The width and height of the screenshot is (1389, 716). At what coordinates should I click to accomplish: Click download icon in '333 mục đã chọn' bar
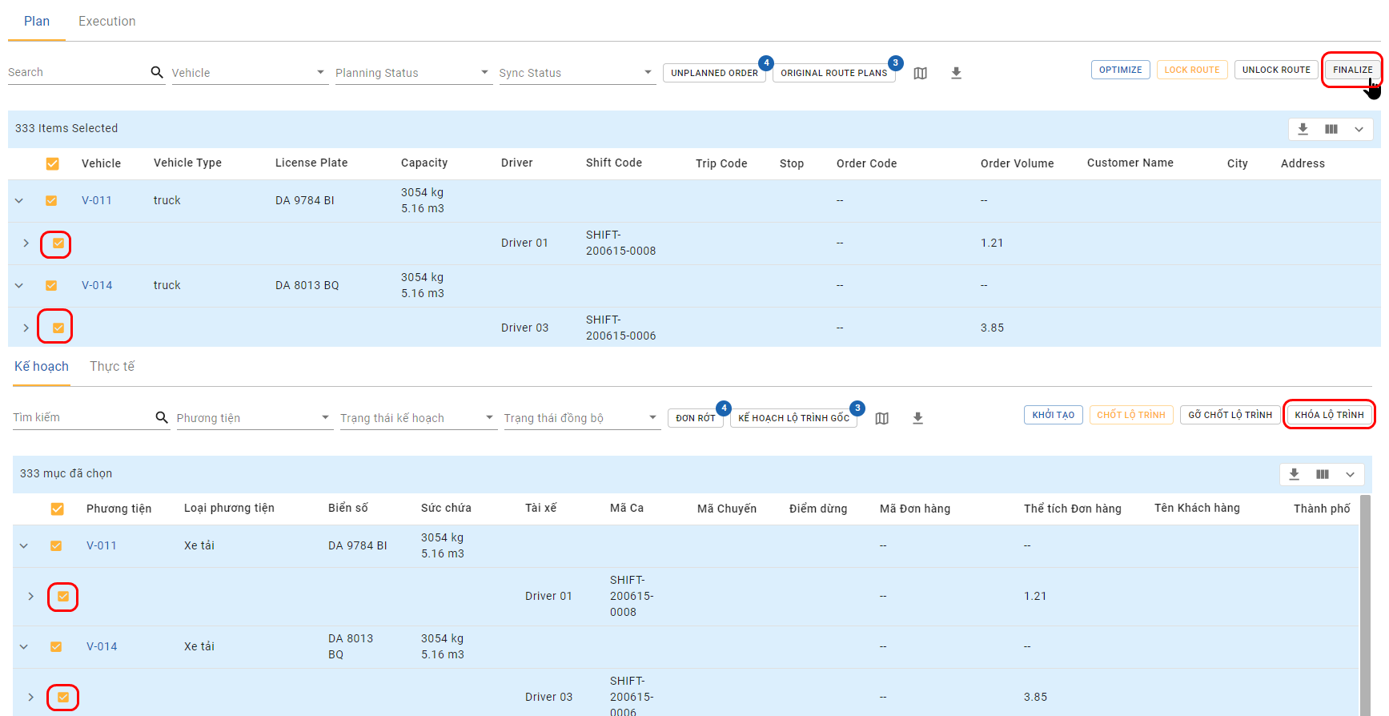pyautogui.click(x=1295, y=474)
